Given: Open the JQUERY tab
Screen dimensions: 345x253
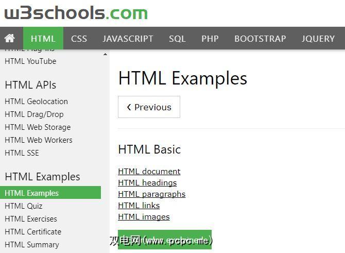Looking at the screenshot, I should [x=318, y=39].
